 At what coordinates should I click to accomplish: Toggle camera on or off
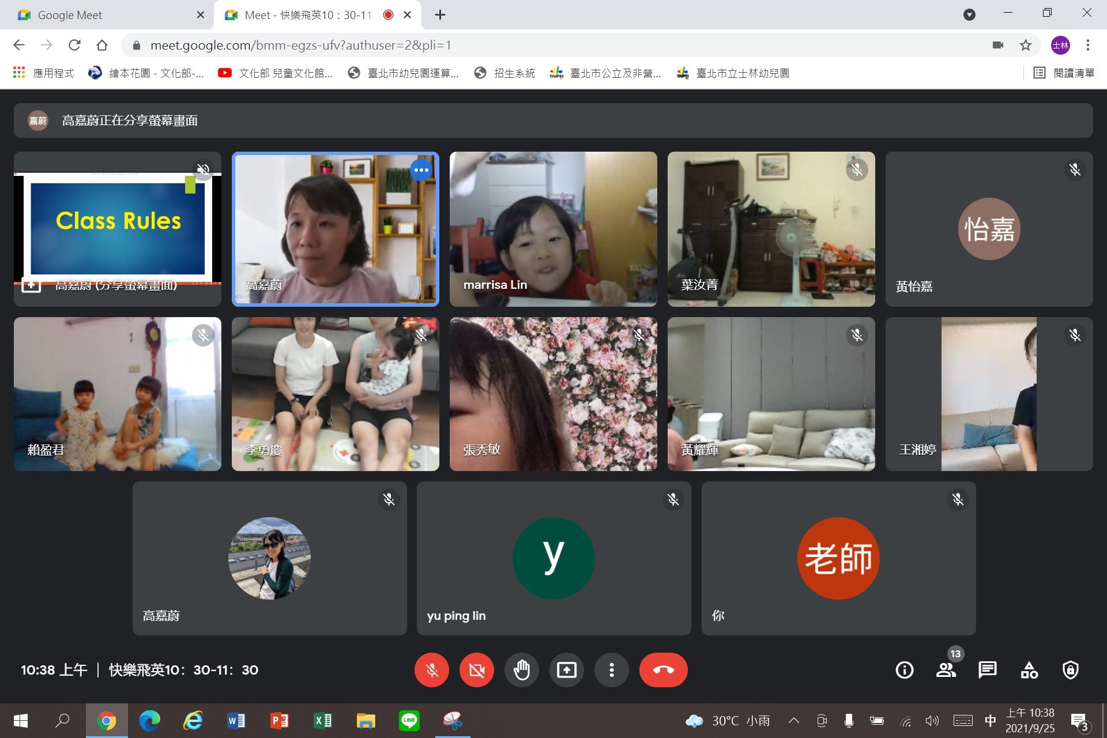(x=476, y=670)
